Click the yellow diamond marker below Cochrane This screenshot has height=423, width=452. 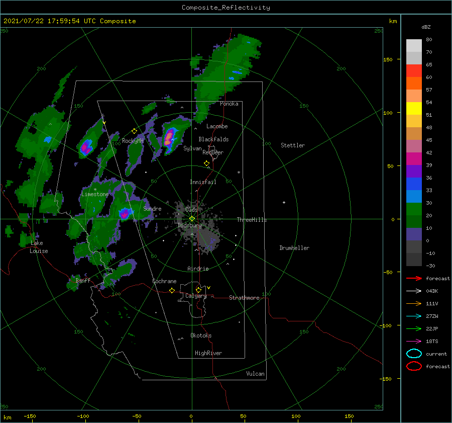pos(172,290)
